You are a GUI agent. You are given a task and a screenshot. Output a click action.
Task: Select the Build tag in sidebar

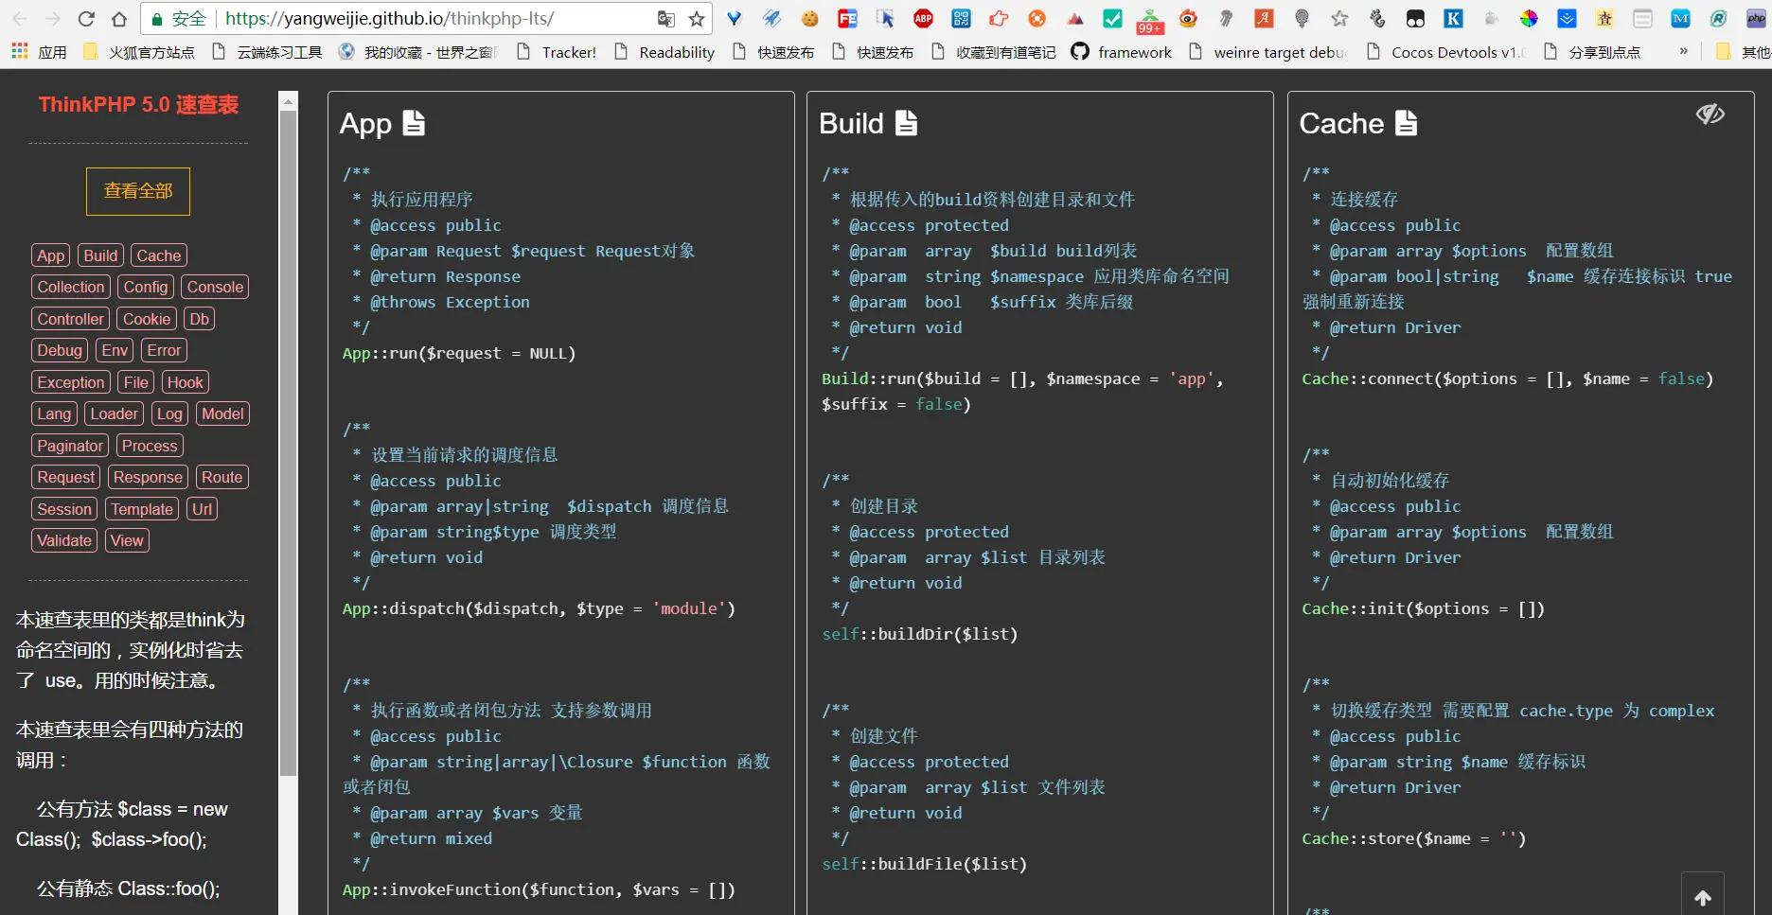(x=100, y=255)
